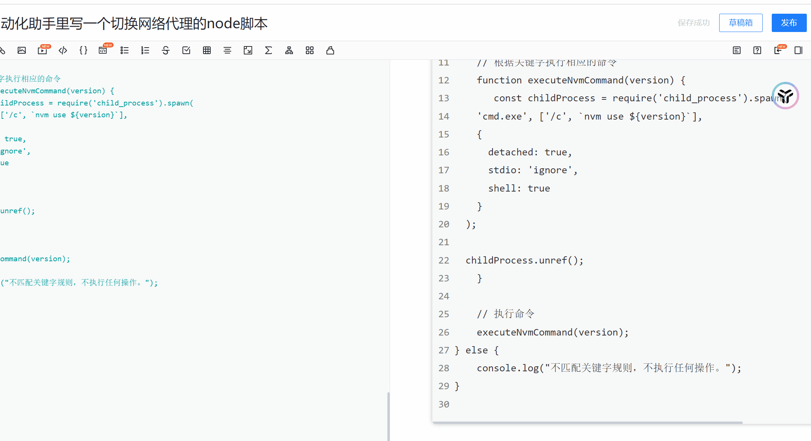Click preview line 28 console.log statement
This screenshot has height=441, width=811.
click(609, 368)
